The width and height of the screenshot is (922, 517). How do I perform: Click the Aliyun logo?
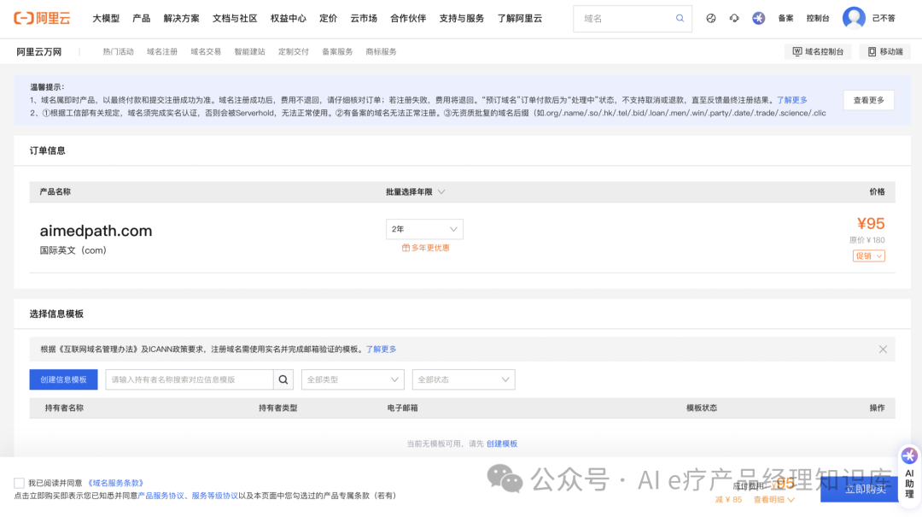coord(42,18)
